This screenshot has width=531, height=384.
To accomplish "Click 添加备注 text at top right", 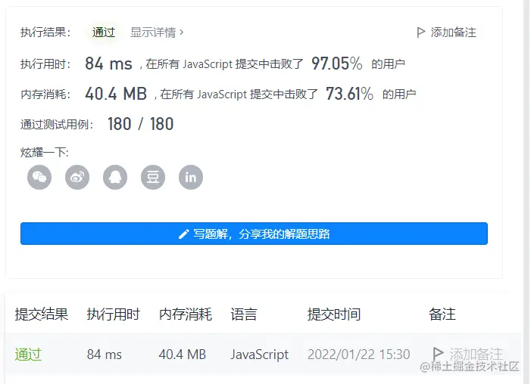I will pyautogui.click(x=454, y=33).
